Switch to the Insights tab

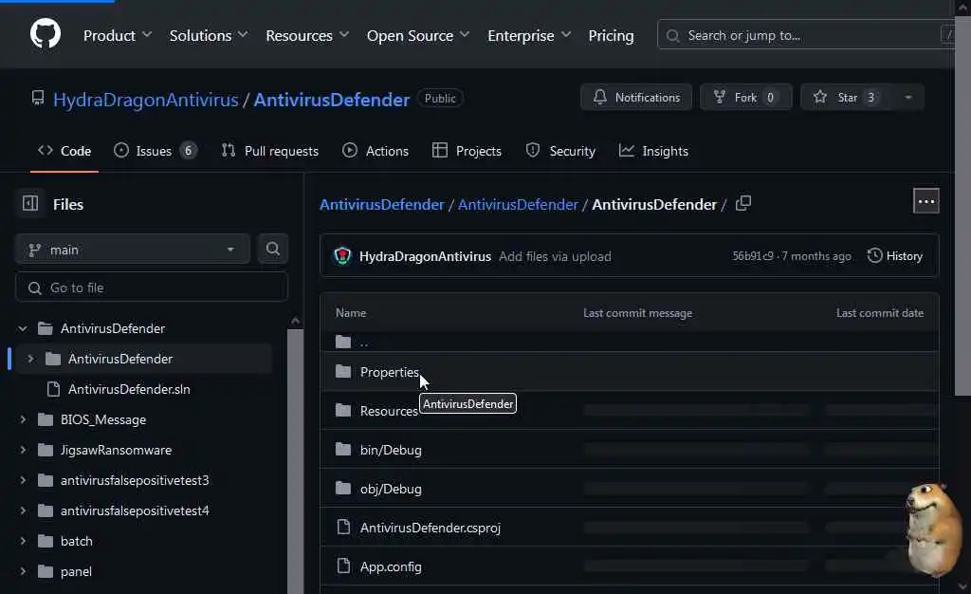653,151
